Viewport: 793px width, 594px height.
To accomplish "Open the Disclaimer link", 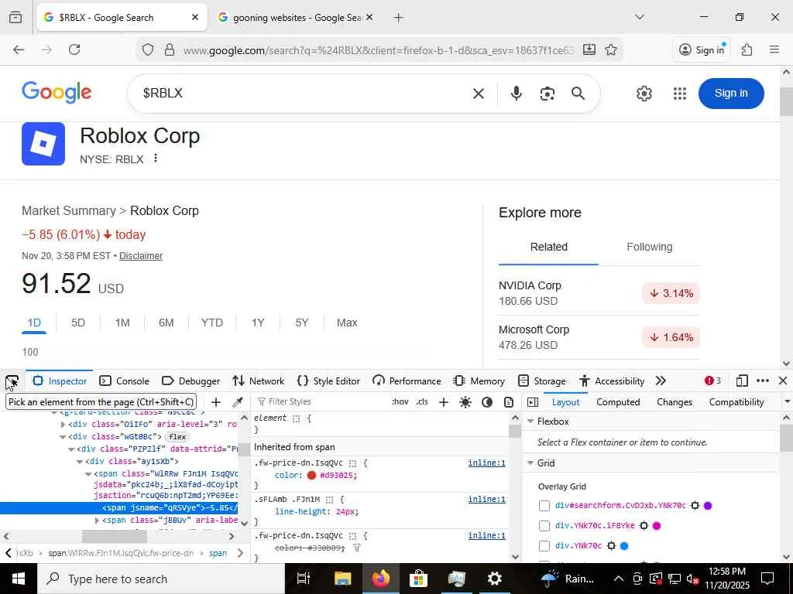I will point(141,256).
